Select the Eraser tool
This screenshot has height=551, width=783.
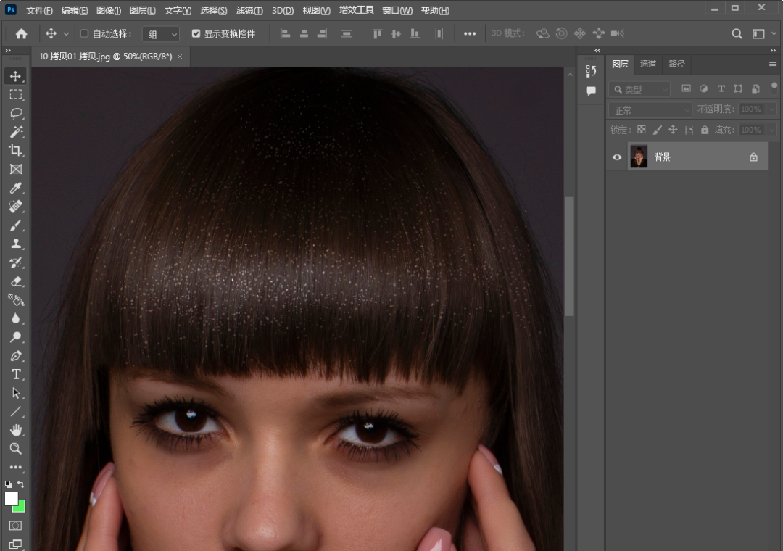coord(16,282)
